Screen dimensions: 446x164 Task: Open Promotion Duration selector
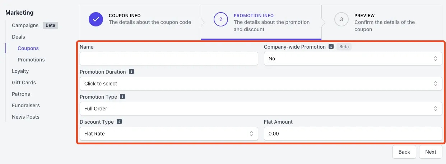point(261,84)
